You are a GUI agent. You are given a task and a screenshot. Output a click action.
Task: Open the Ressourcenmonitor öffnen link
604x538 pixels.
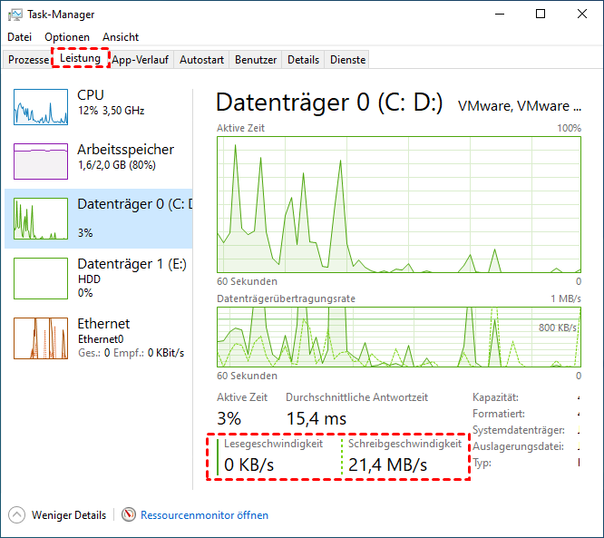point(204,515)
